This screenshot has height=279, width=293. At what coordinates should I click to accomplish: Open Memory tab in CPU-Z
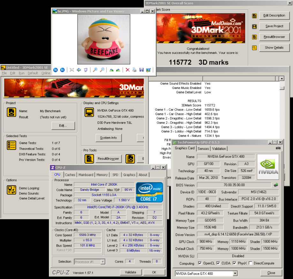click(102, 175)
